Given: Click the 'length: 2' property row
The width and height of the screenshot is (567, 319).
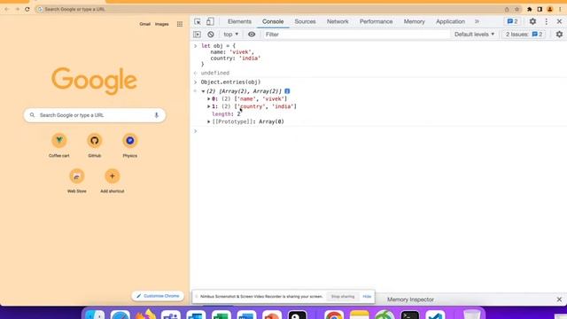Looking at the screenshot, I should pos(226,114).
